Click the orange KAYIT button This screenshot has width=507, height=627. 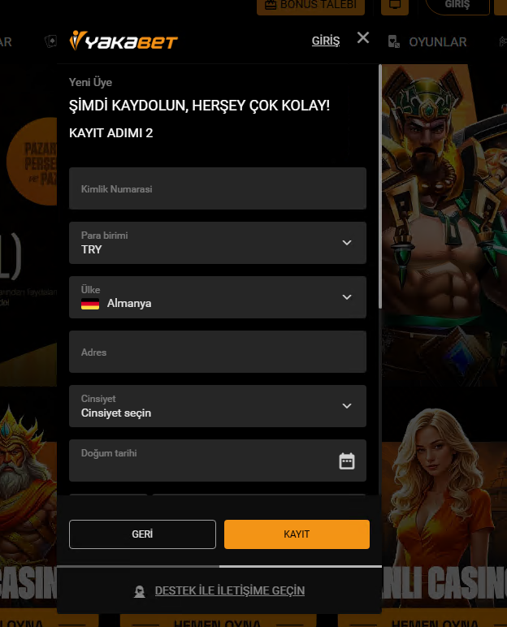297,534
